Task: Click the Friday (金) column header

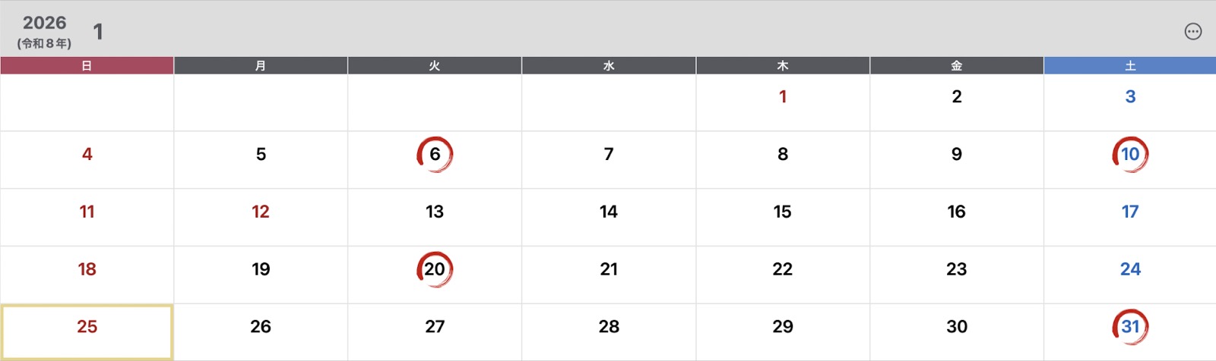Action: (956, 66)
